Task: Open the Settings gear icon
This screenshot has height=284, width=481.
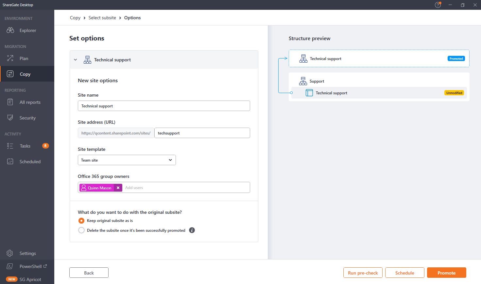Action: pos(10,253)
